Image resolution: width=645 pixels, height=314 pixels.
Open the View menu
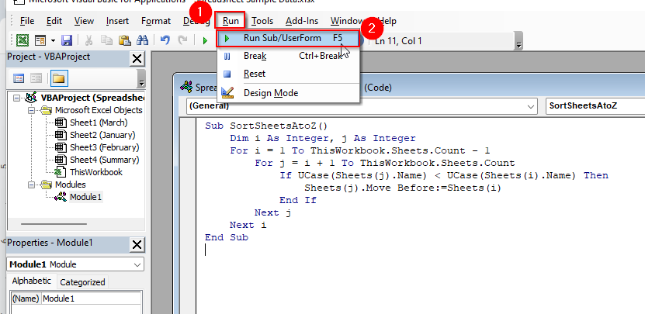tap(84, 21)
